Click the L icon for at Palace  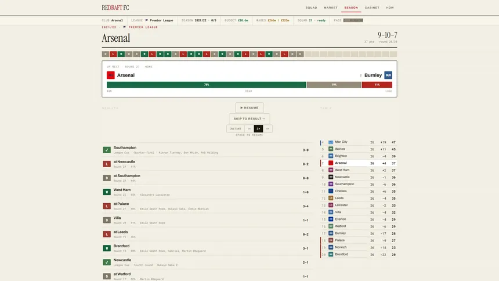pyautogui.click(x=107, y=206)
